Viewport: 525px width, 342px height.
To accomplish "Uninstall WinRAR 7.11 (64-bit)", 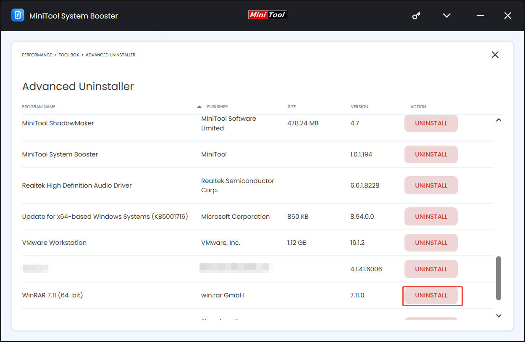I will click(x=431, y=295).
